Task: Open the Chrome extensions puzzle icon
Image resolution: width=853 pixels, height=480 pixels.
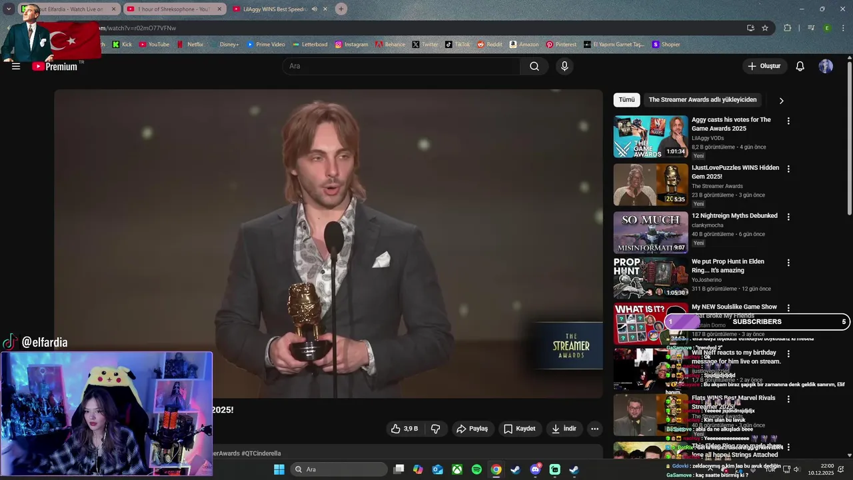Action: pyautogui.click(x=788, y=28)
